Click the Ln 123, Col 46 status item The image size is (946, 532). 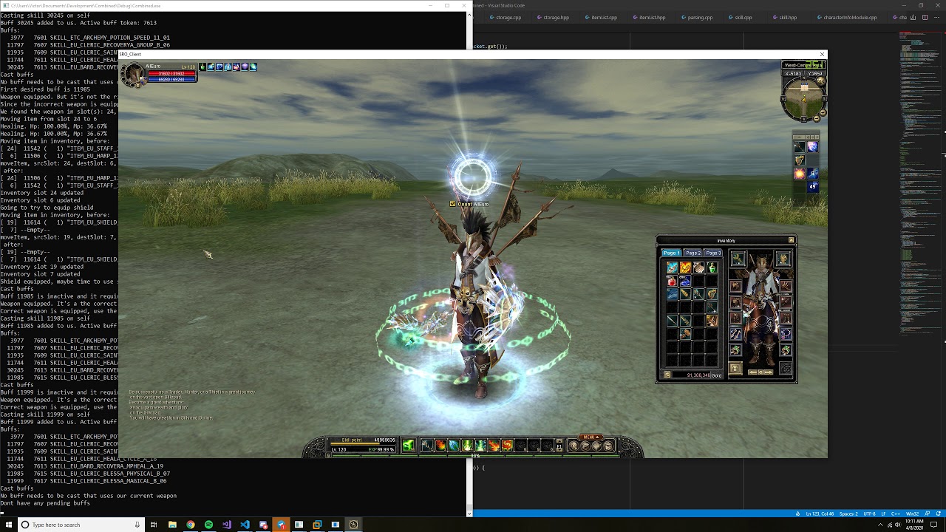pos(820,514)
